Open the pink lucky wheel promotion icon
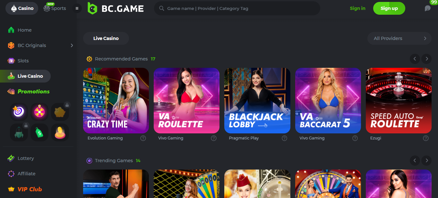The image size is (438, 198). point(39,112)
